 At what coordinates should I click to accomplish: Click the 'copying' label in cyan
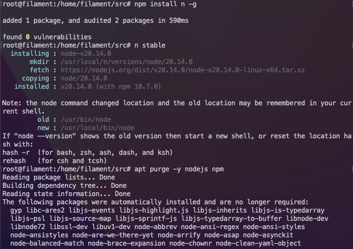pyautogui.click(x=35, y=79)
